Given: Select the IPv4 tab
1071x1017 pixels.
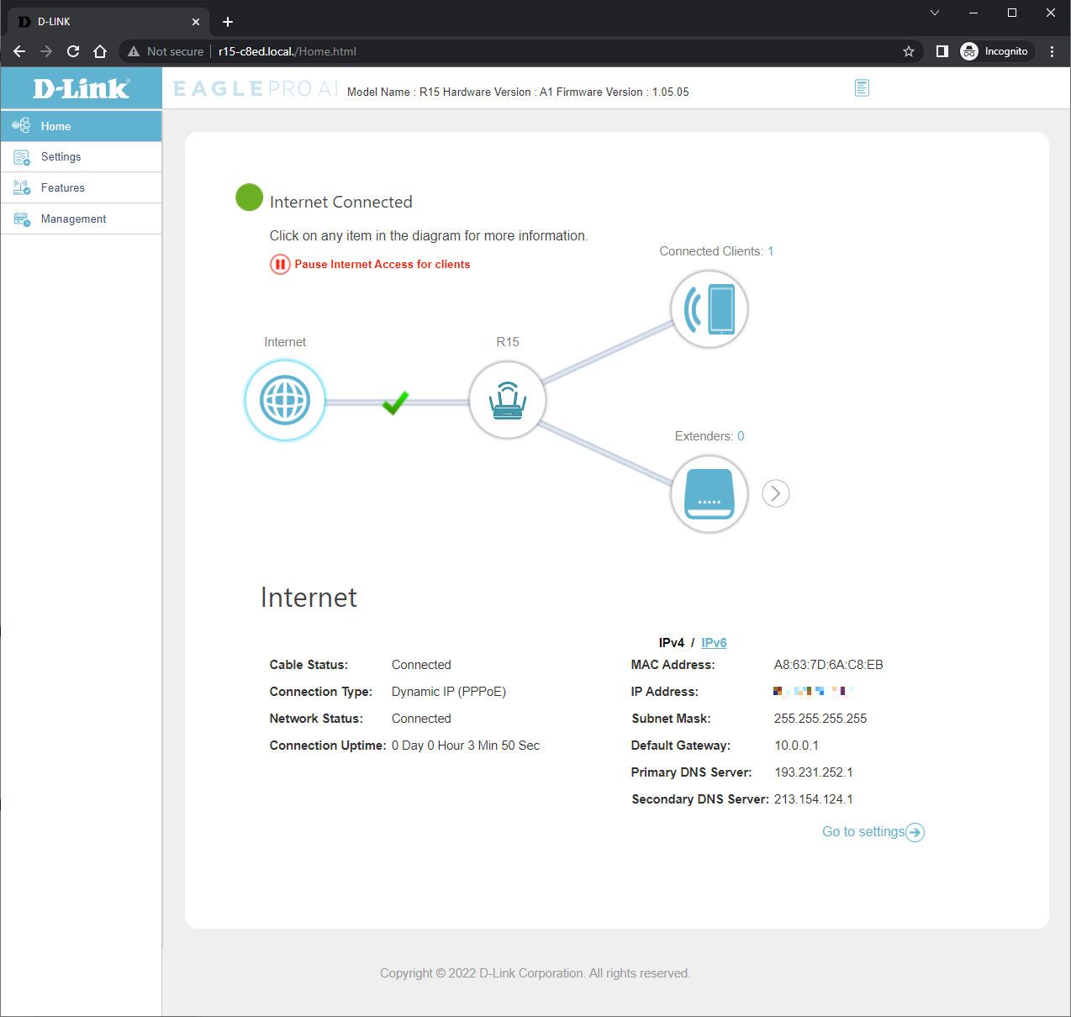Looking at the screenshot, I should (x=672, y=643).
